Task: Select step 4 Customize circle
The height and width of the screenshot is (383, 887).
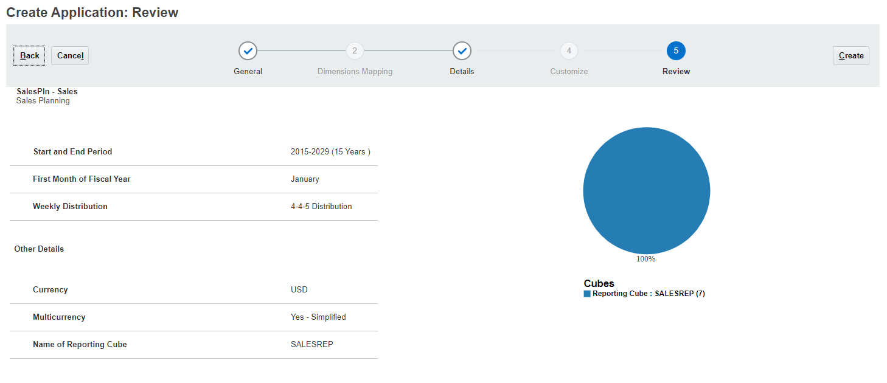Action: [569, 51]
